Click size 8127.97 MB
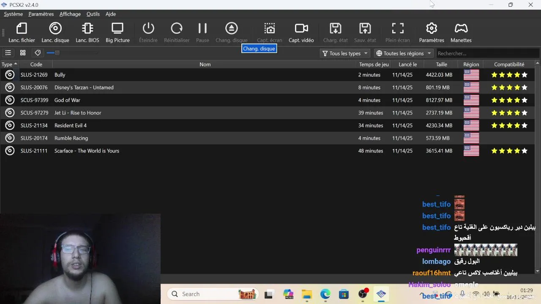This screenshot has height=304, width=541. pyautogui.click(x=439, y=100)
